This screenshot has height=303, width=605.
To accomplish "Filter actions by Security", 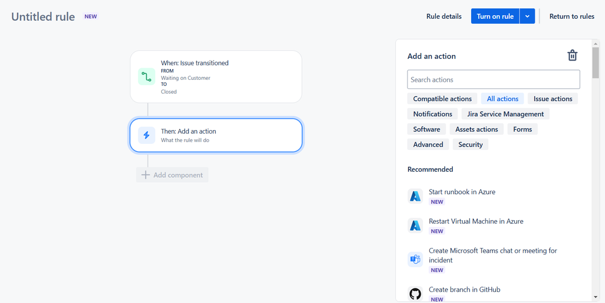I will tap(470, 145).
